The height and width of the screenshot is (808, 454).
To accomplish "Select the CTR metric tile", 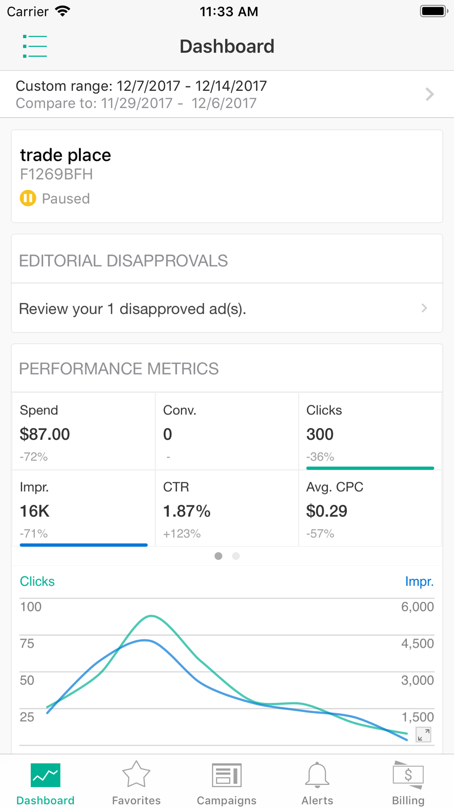I will (227, 508).
